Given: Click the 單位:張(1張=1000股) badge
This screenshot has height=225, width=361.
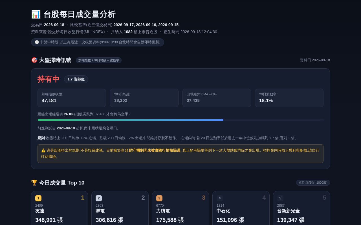Looking at the screenshot, I should [313, 183].
